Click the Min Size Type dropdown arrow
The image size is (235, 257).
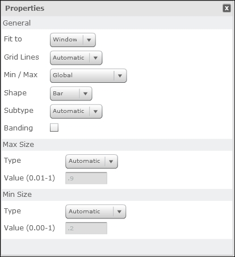pyautogui.click(x=119, y=212)
